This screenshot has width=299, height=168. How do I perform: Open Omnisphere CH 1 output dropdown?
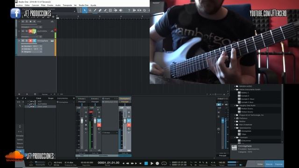(37, 46)
